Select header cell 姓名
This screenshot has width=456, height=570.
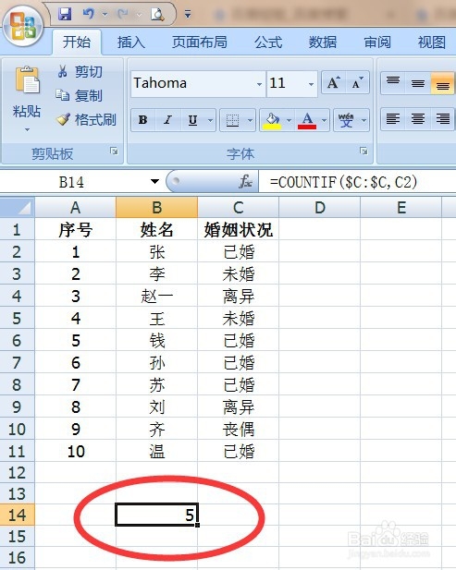pos(157,229)
